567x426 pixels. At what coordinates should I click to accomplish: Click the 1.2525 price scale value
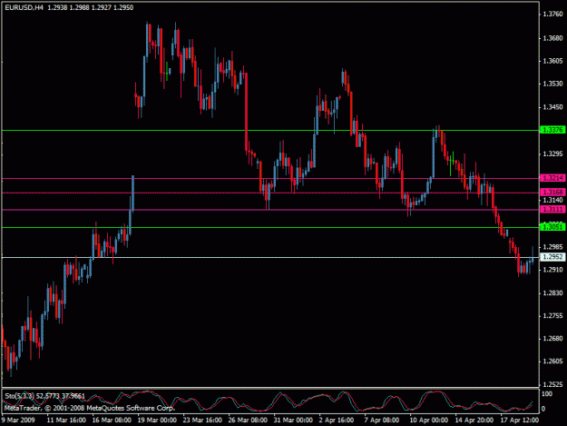tap(552, 384)
